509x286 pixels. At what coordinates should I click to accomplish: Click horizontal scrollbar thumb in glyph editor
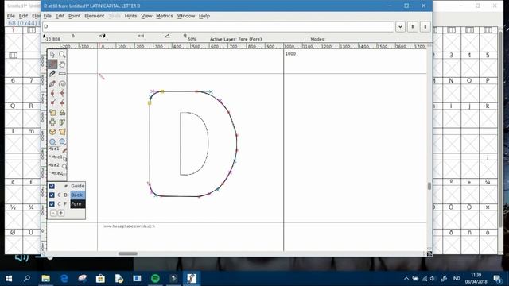tap(128, 253)
